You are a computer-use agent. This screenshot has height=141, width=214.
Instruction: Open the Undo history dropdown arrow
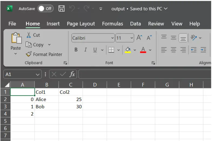coord(78,8)
